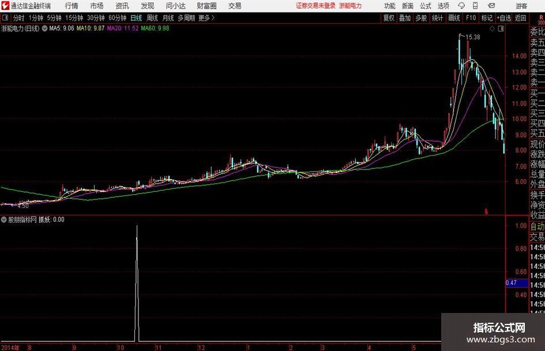Viewport: 545px width, 351px height.
Task: Switch to the 15分钟 period
Action: click(x=74, y=18)
